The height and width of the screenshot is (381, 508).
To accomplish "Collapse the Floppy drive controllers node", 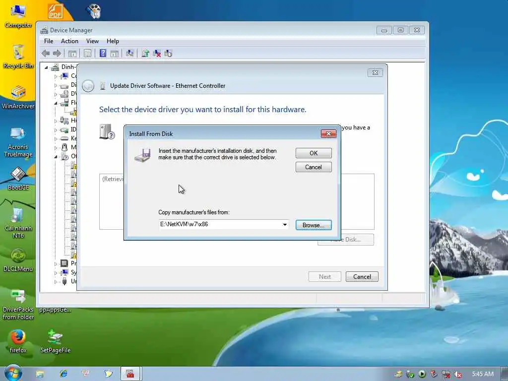I will (x=56, y=103).
